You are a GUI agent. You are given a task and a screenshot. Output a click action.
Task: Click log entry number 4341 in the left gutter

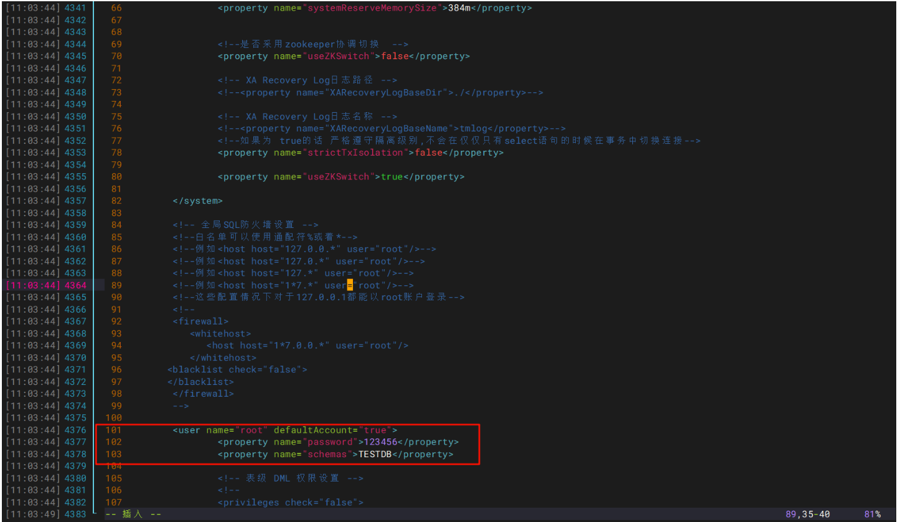pos(75,8)
